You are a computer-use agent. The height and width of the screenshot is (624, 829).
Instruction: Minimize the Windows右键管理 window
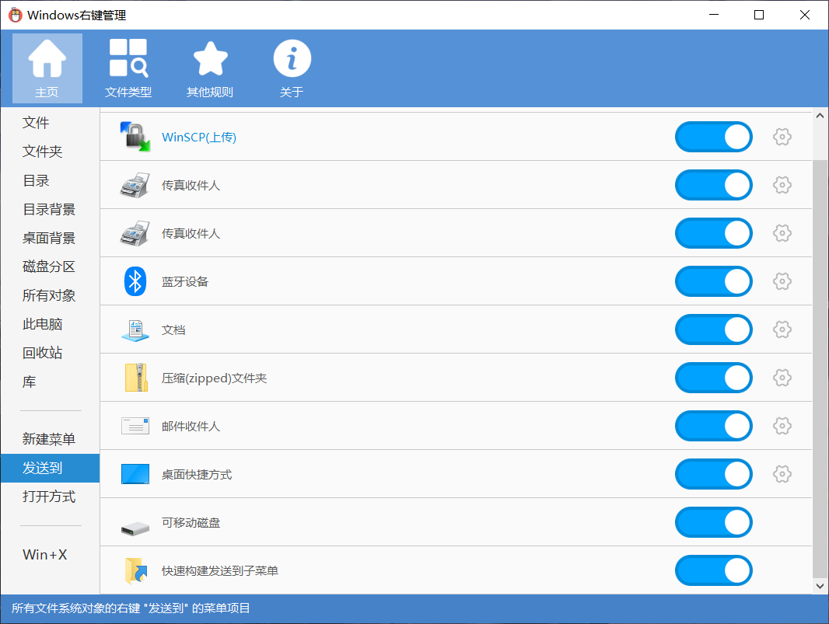[714, 15]
